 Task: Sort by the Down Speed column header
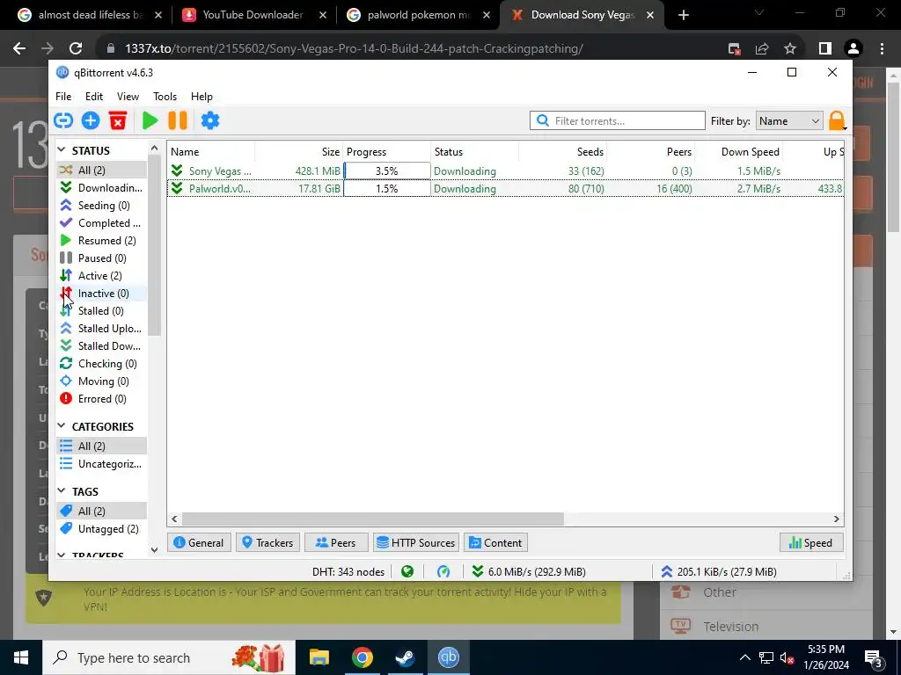739,151
